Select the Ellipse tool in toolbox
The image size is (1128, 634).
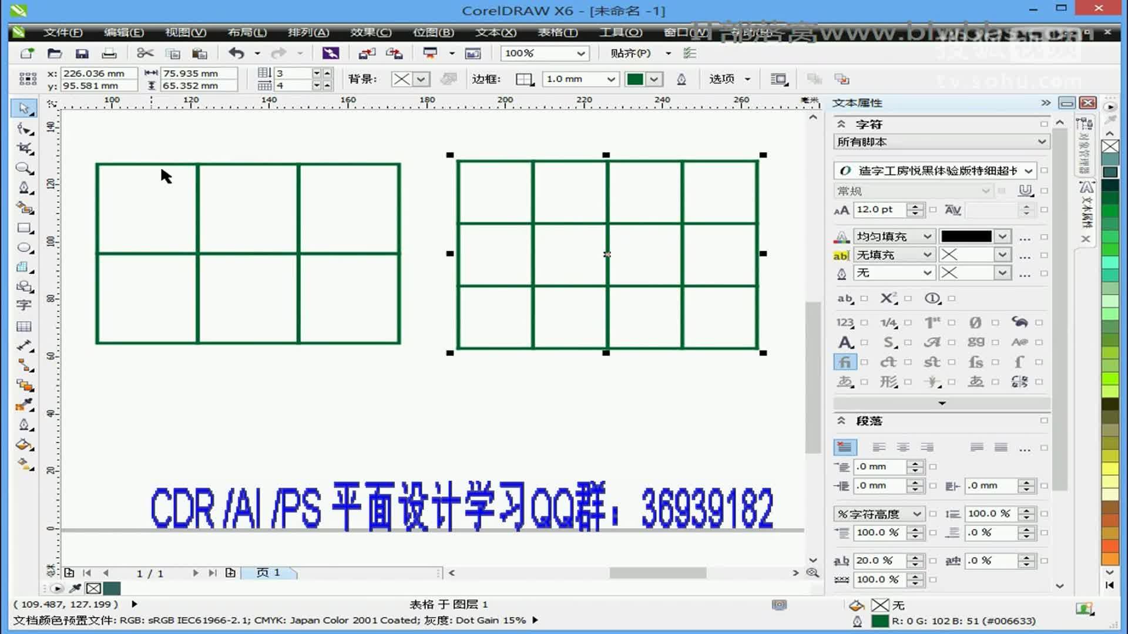point(23,248)
